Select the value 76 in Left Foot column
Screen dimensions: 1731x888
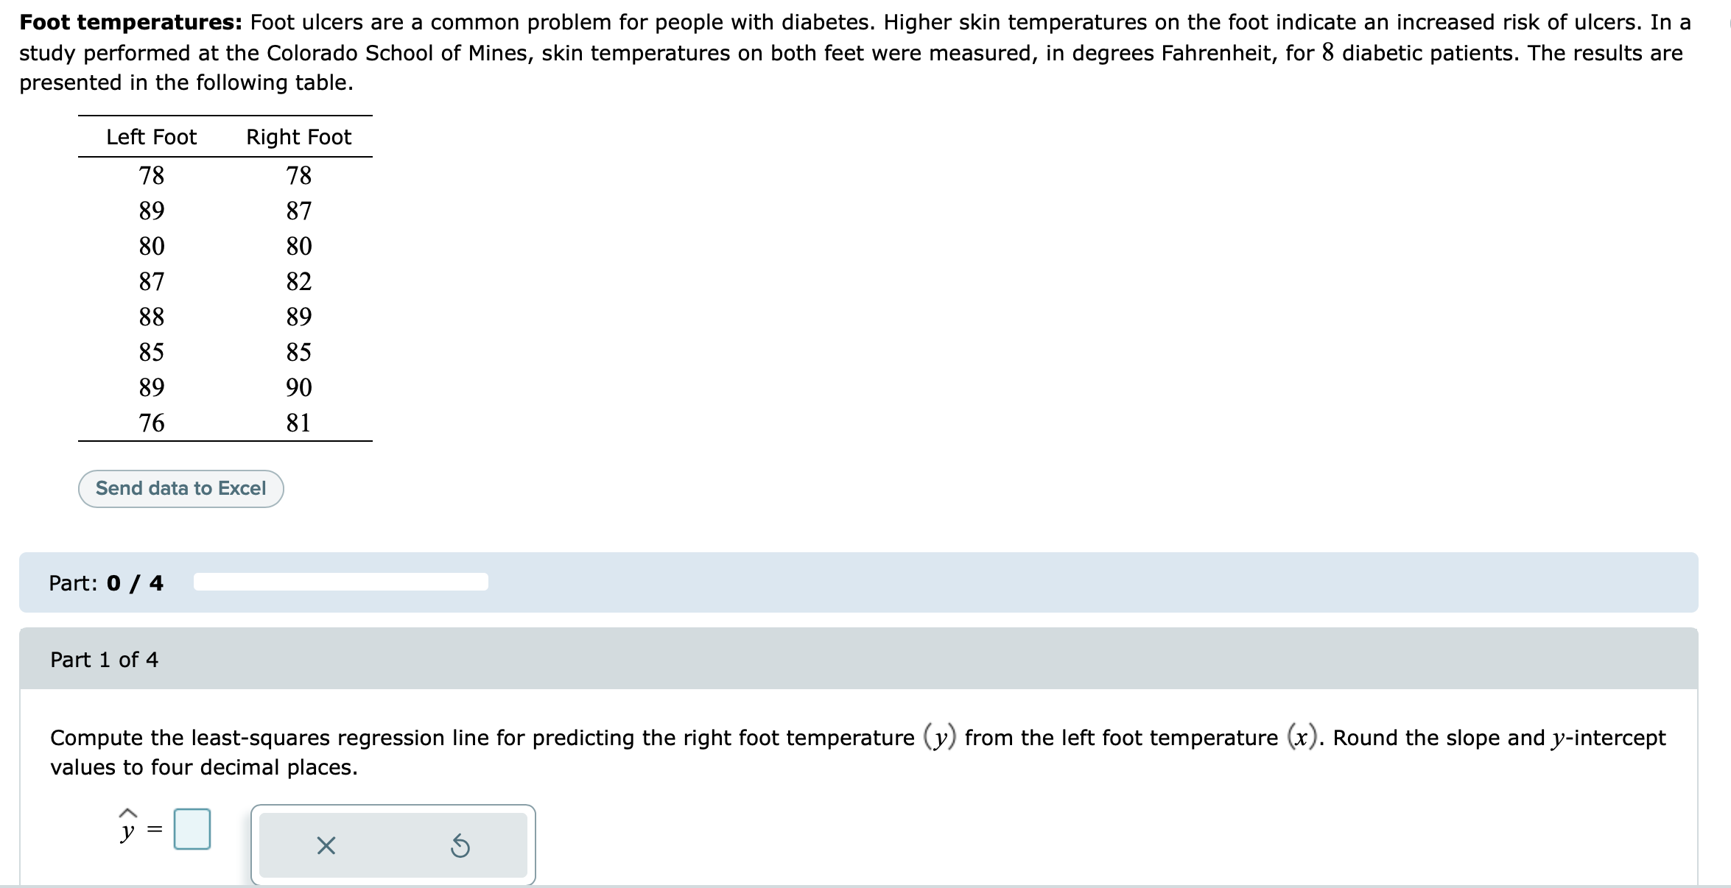(x=150, y=422)
